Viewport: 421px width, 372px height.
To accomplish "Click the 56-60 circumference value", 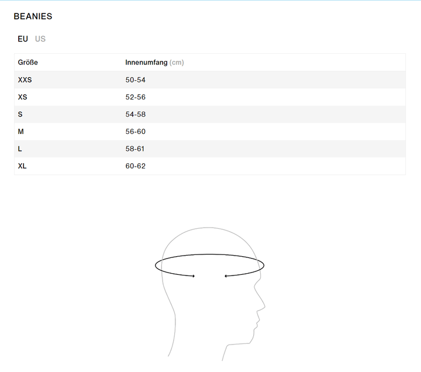I will [x=135, y=132].
